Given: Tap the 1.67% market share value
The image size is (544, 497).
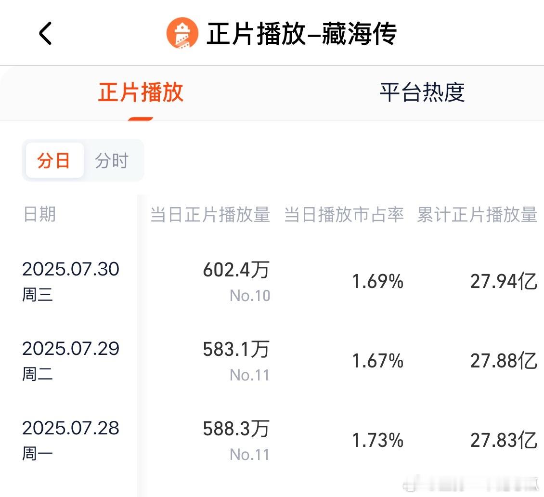Looking at the screenshot, I should click(x=378, y=361).
